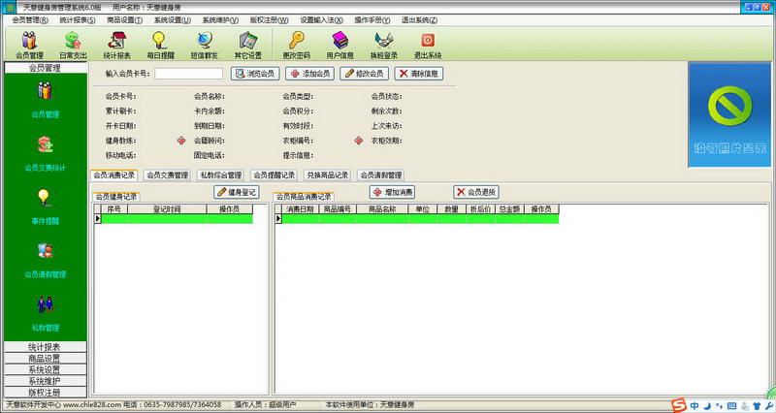Click the 换班登录 handshake icon
The height and width of the screenshot is (413, 776).
tap(384, 45)
